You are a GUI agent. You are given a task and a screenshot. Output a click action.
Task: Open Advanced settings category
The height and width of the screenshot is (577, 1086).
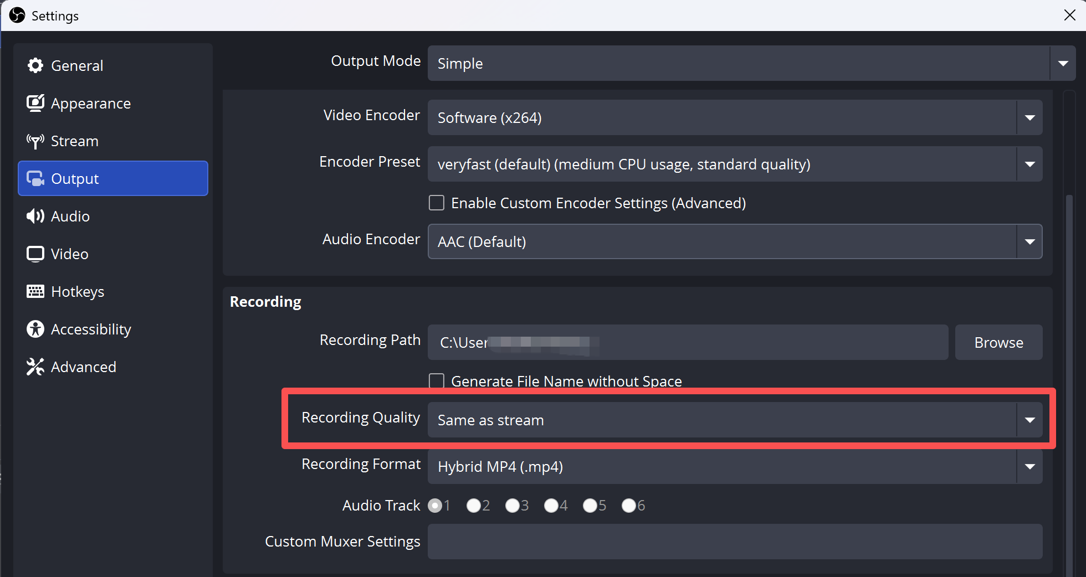[x=113, y=367]
